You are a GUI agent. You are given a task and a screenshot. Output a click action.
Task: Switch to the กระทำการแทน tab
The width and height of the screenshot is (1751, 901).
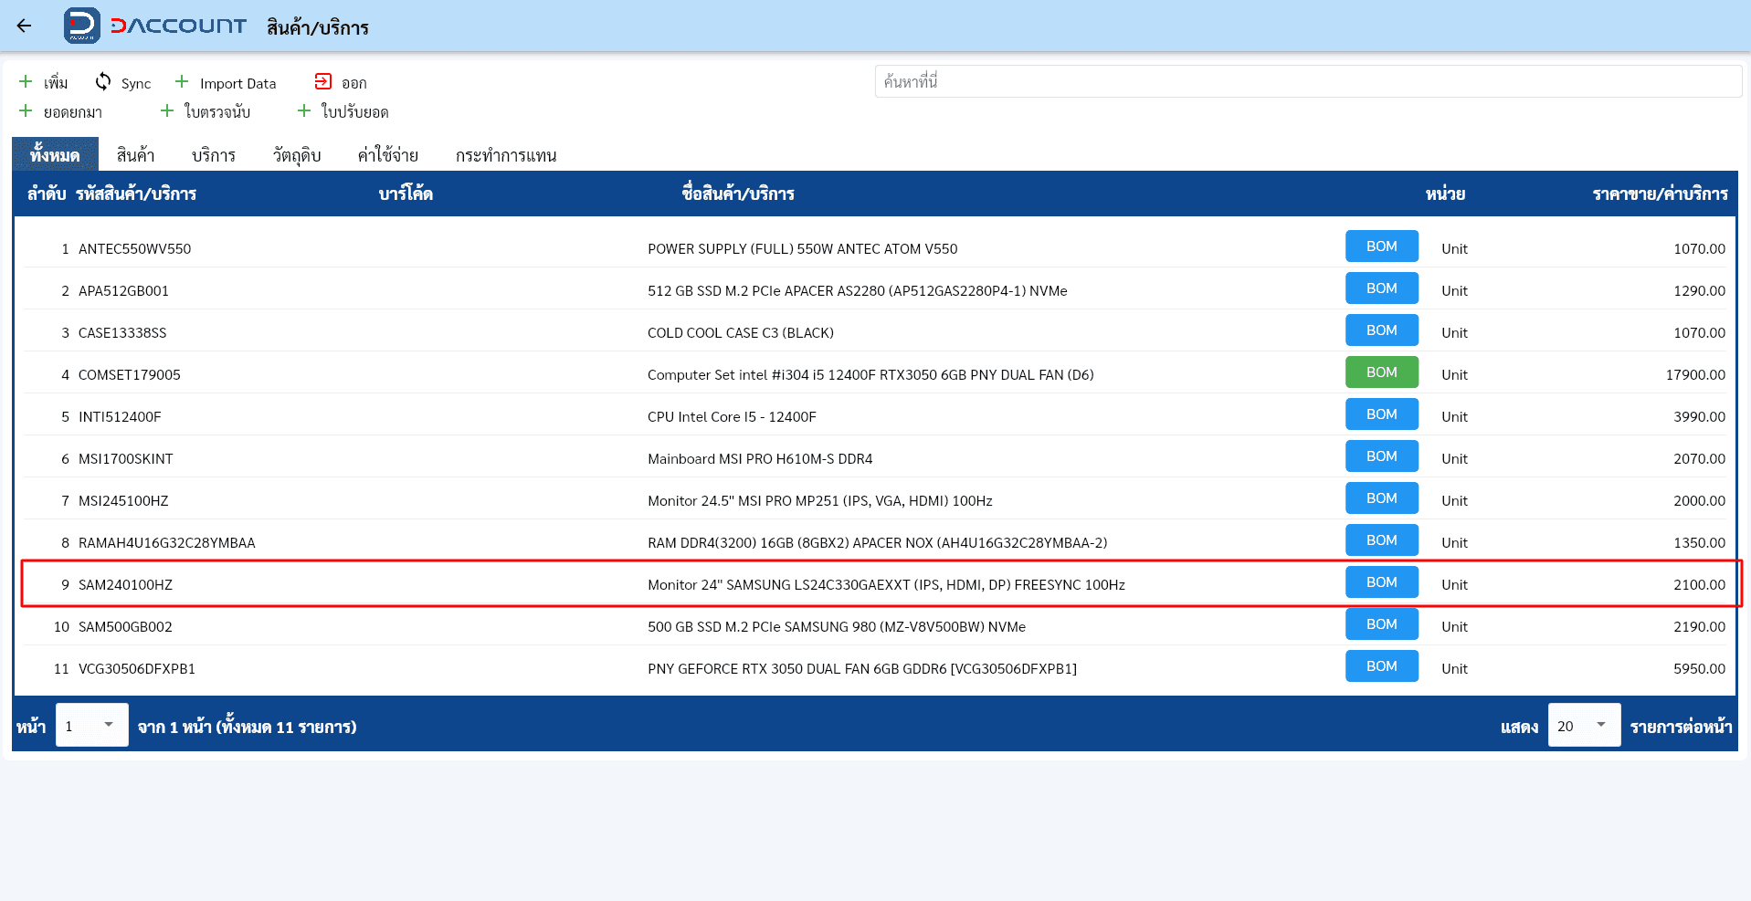(x=506, y=155)
